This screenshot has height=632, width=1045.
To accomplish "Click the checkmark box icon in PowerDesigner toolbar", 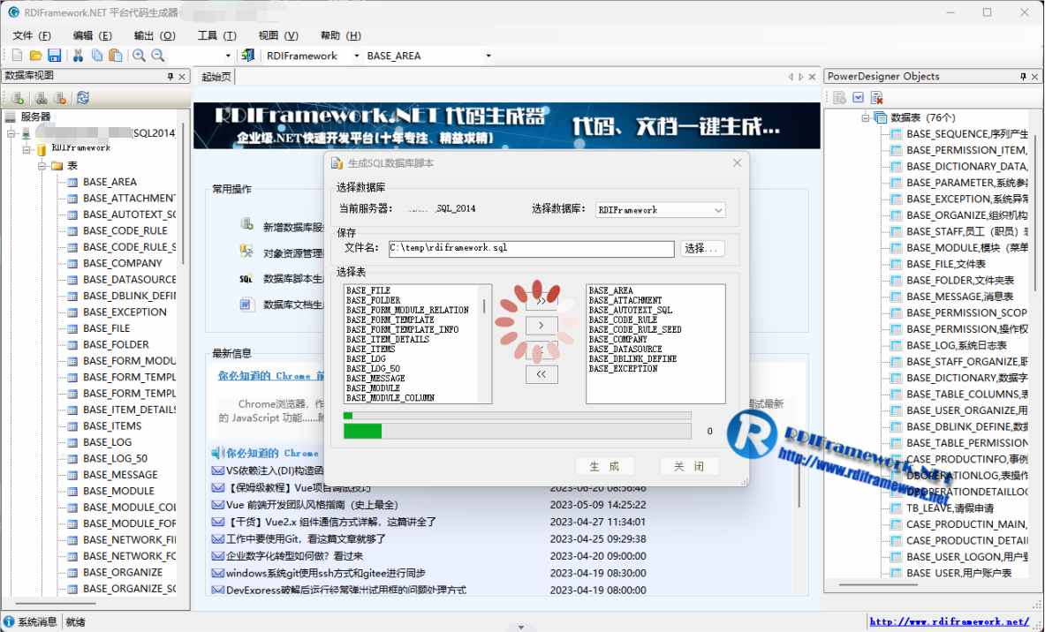I will pyautogui.click(x=858, y=97).
